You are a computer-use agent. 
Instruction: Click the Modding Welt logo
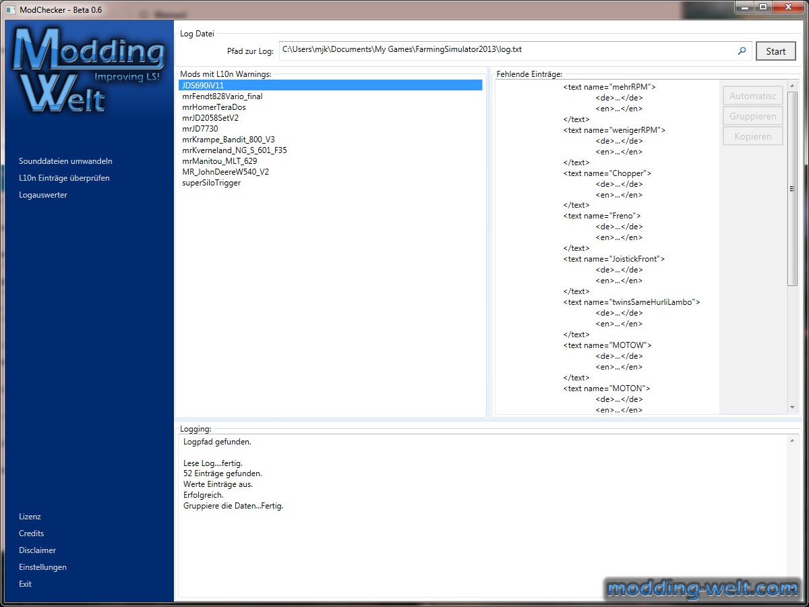(x=88, y=71)
